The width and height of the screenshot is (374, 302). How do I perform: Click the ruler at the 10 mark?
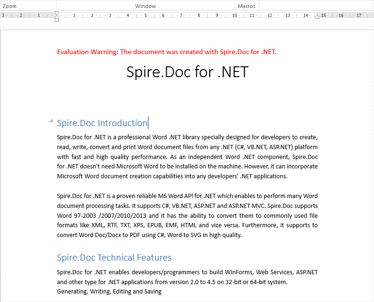coord(235,16)
